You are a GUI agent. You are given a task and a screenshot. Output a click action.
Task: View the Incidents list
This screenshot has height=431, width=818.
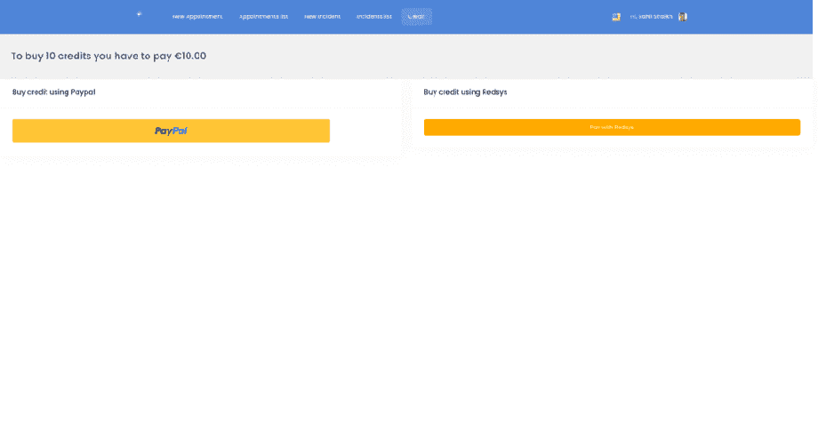[x=374, y=17]
